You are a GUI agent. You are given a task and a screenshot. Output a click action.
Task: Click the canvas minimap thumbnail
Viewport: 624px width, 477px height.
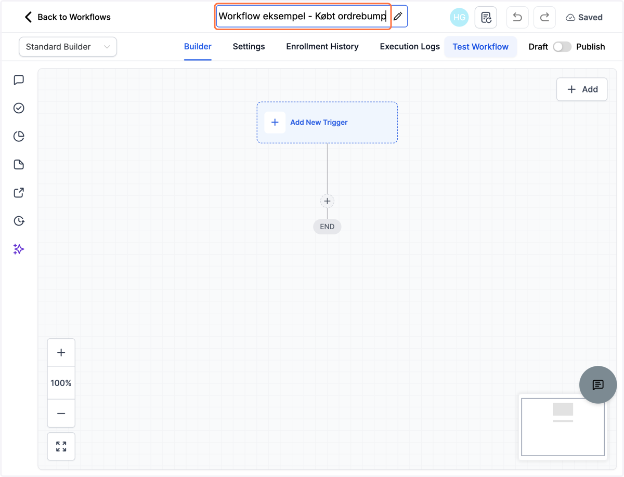pos(563,427)
